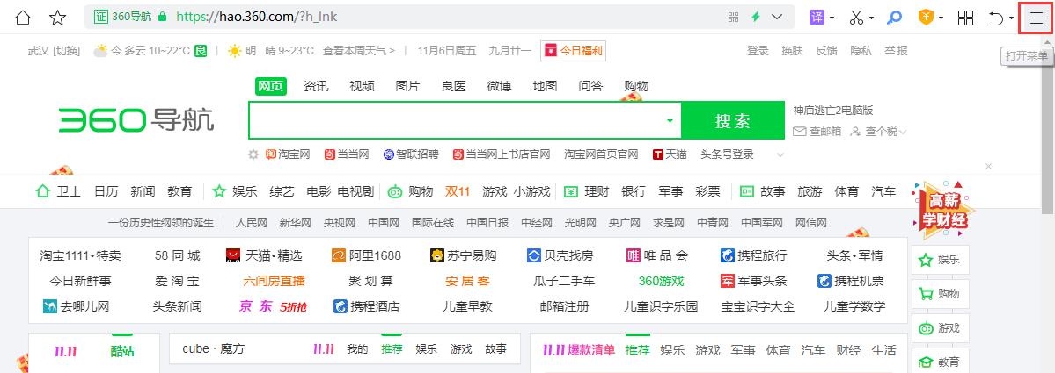Open 查邮箱 envelope link

pos(817,132)
